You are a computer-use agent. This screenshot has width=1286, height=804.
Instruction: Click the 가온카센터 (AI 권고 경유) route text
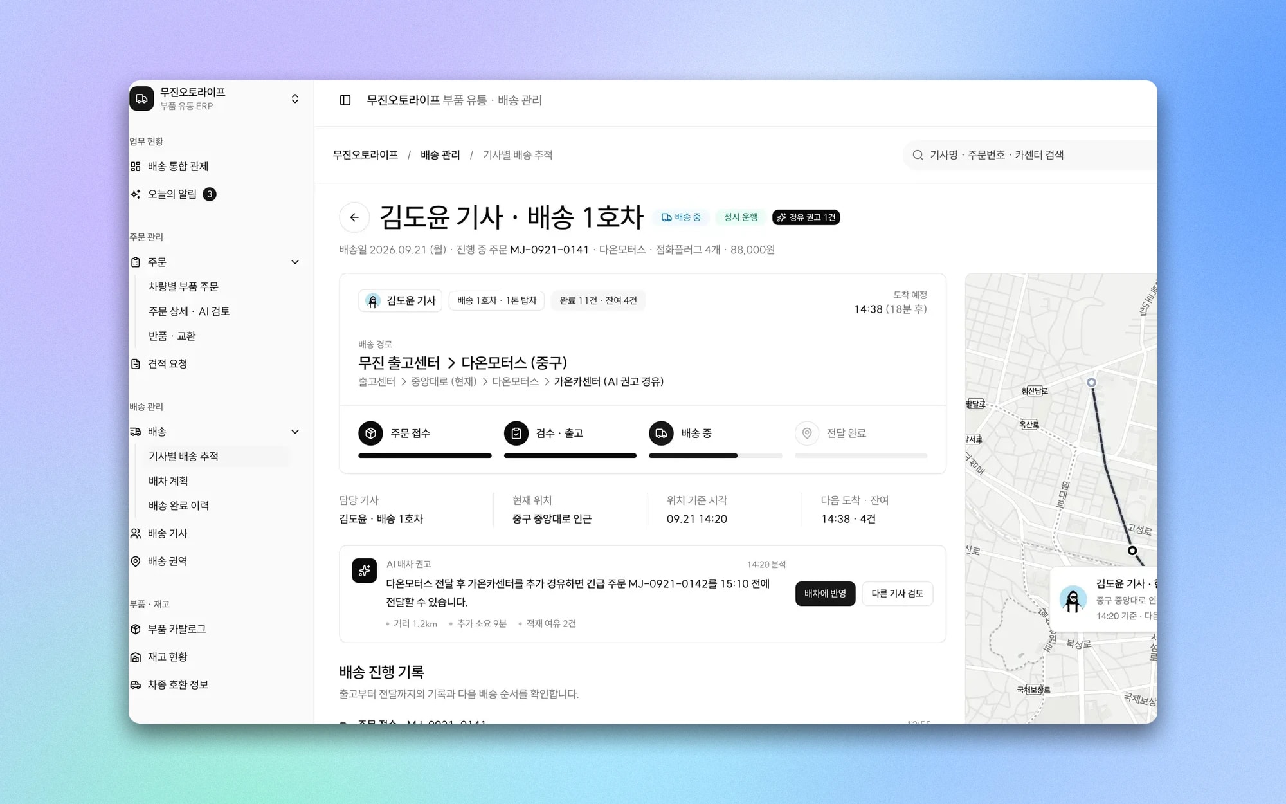tap(608, 382)
